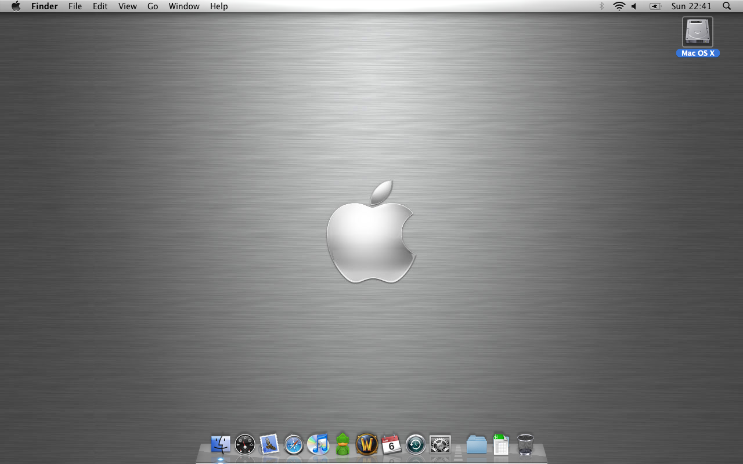Click the Mac OS X drive label
Screen dimensions: 743x464
point(698,53)
